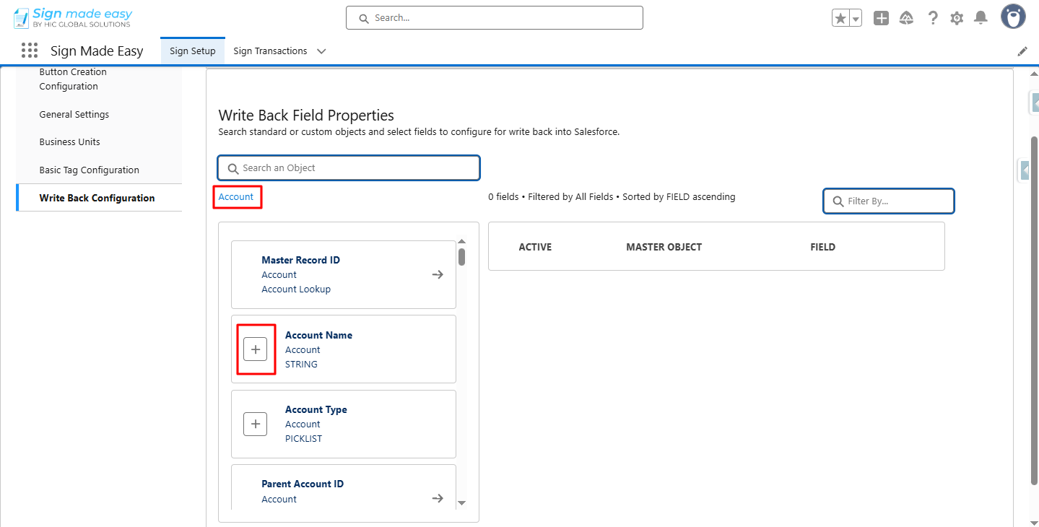The width and height of the screenshot is (1039, 527).
Task: Expand Parent Account ID lookup arrow
Action: [x=438, y=498]
